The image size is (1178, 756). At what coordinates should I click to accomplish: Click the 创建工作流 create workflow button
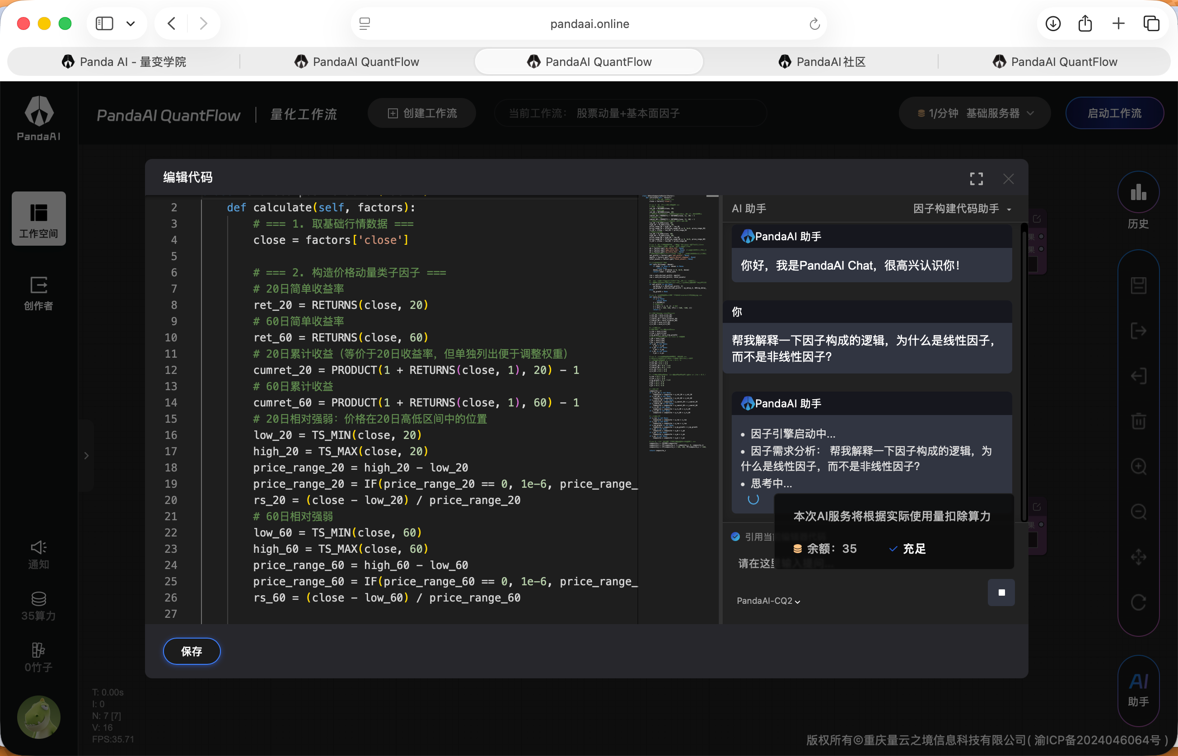click(x=421, y=113)
